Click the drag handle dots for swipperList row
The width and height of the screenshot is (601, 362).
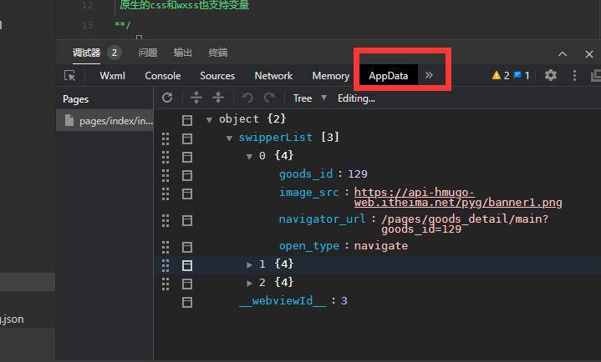pyautogui.click(x=166, y=139)
